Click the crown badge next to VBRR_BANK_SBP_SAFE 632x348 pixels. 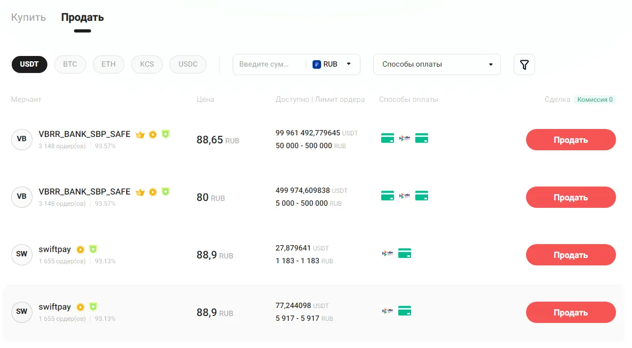(140, 134)
